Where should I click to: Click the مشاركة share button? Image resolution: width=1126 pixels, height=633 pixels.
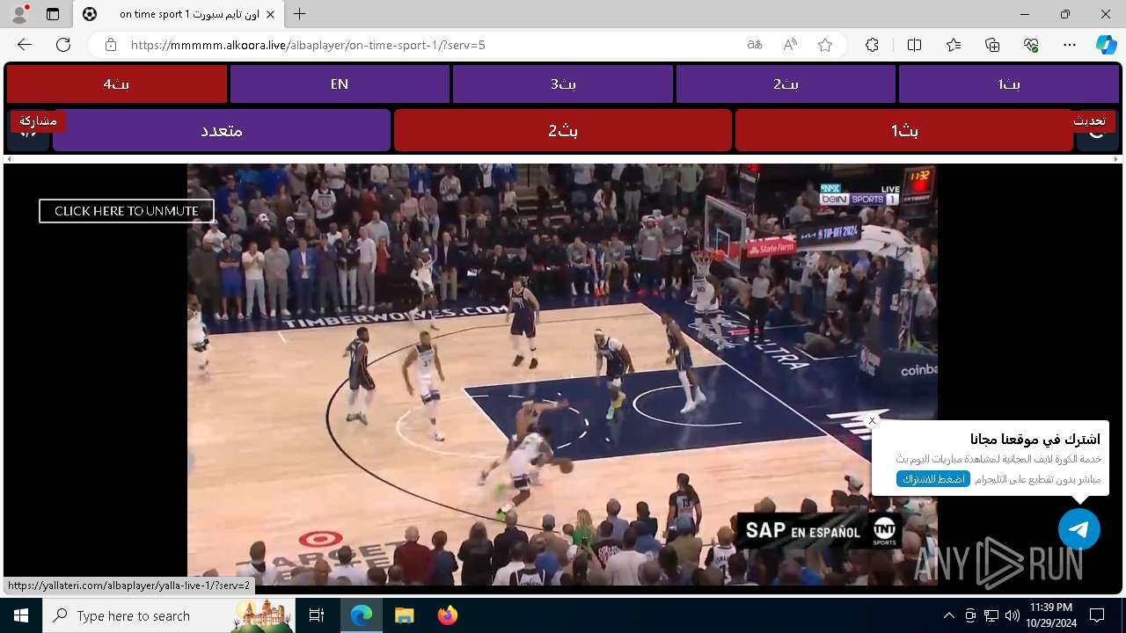[38, 121]
